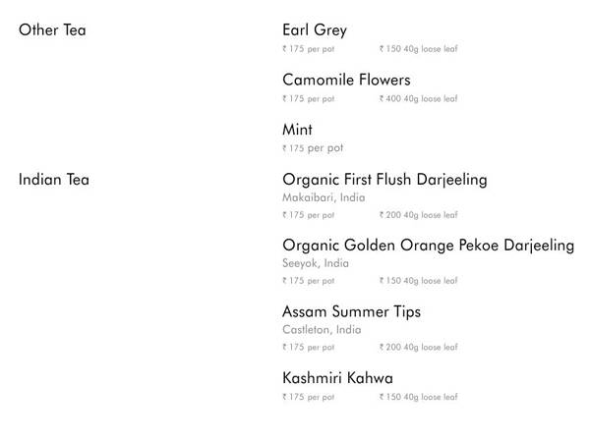Click the Camomile Flowers tea name

(x=346, y=80)
